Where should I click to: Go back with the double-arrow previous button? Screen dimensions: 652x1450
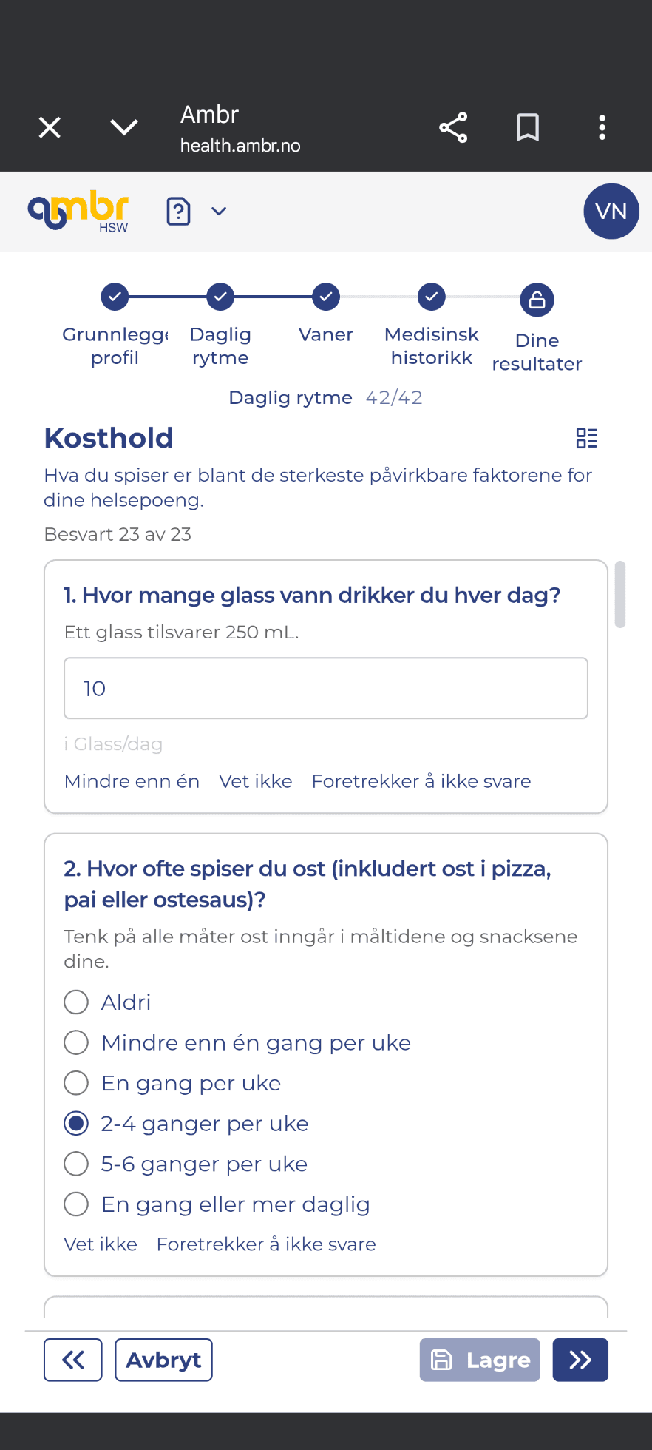point(73,1360)
